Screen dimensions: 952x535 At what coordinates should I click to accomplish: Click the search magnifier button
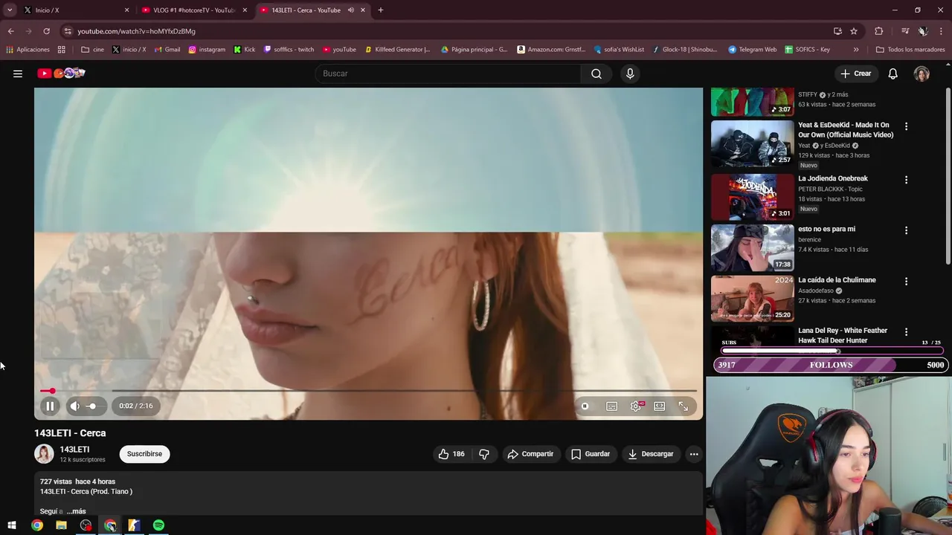pos(596,74)
